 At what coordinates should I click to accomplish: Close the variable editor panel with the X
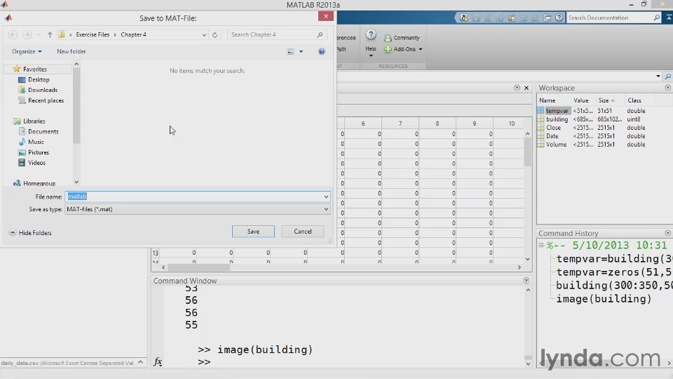[x=526, y=88]
